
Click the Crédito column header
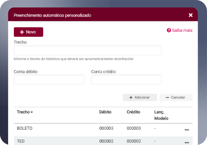pyautogui.click(x=133, y=112)
